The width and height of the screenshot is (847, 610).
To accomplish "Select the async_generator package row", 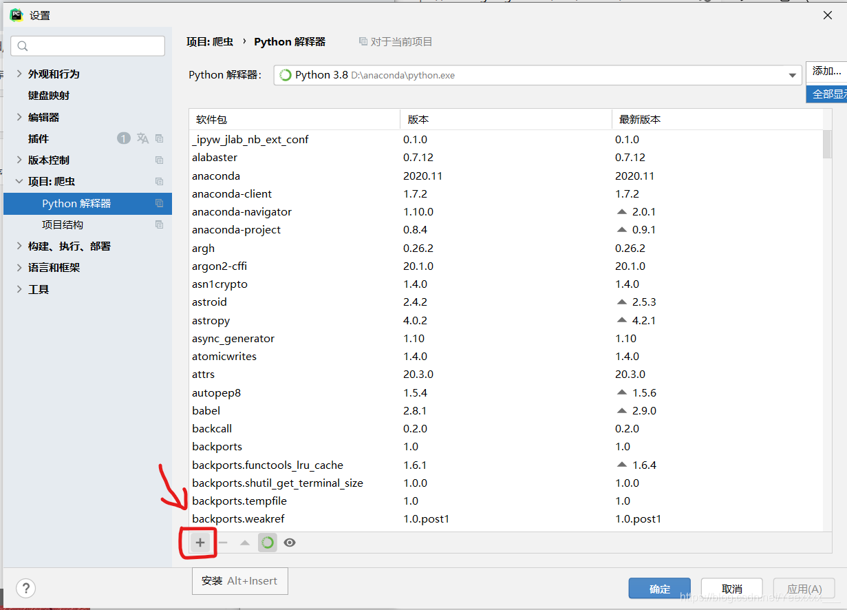I will [x=506, y=338].
